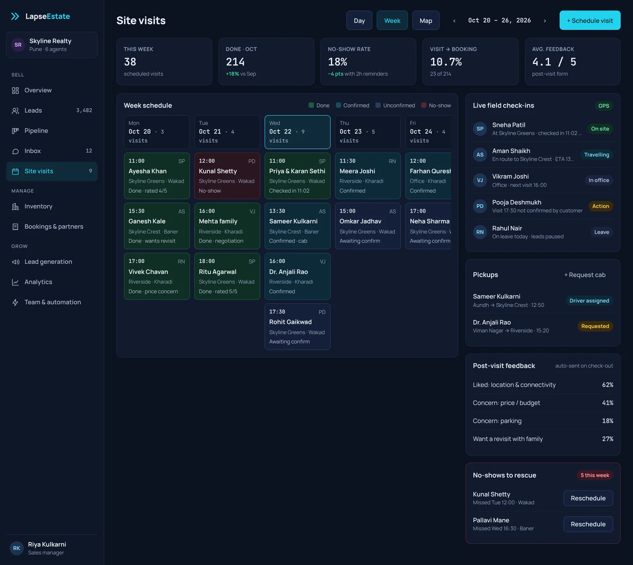Click the Schedule visit button

point(590,20)
